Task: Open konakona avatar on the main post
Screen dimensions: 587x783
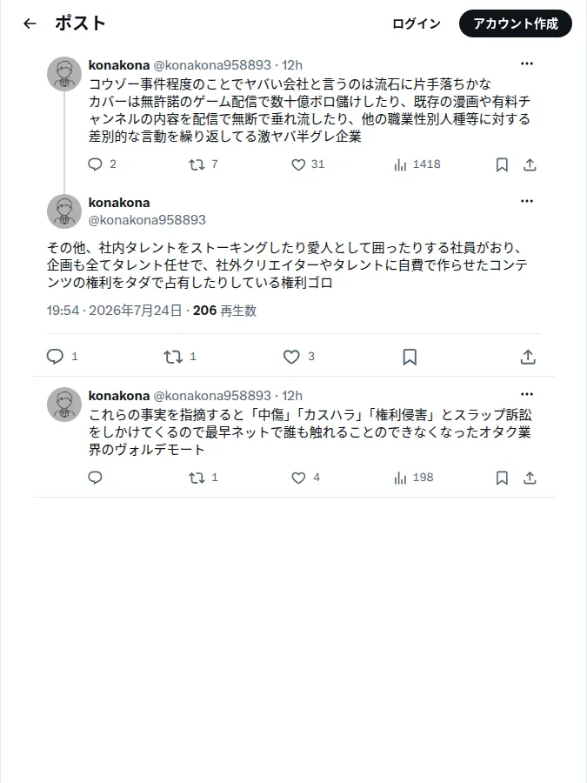Action: tap(64, 211)
